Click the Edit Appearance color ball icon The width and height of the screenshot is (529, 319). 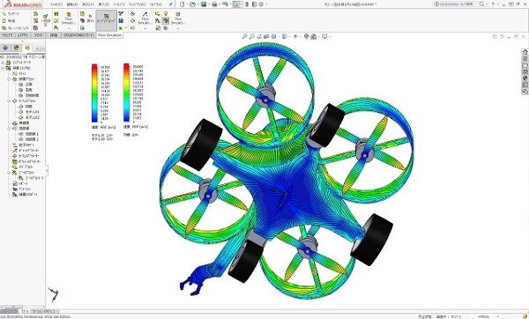[306, 36]
